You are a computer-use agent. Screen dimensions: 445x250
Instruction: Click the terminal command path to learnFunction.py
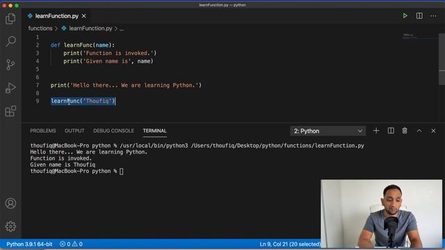click(277, 145)
